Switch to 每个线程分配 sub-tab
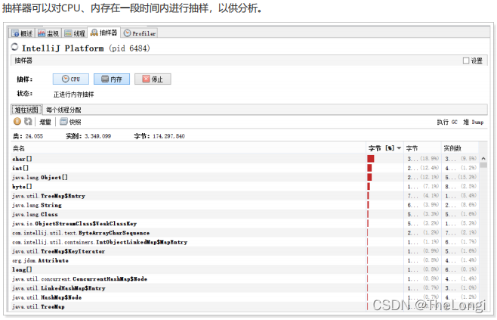Viewport: 497px width, 320px height. tap(63, 110)
